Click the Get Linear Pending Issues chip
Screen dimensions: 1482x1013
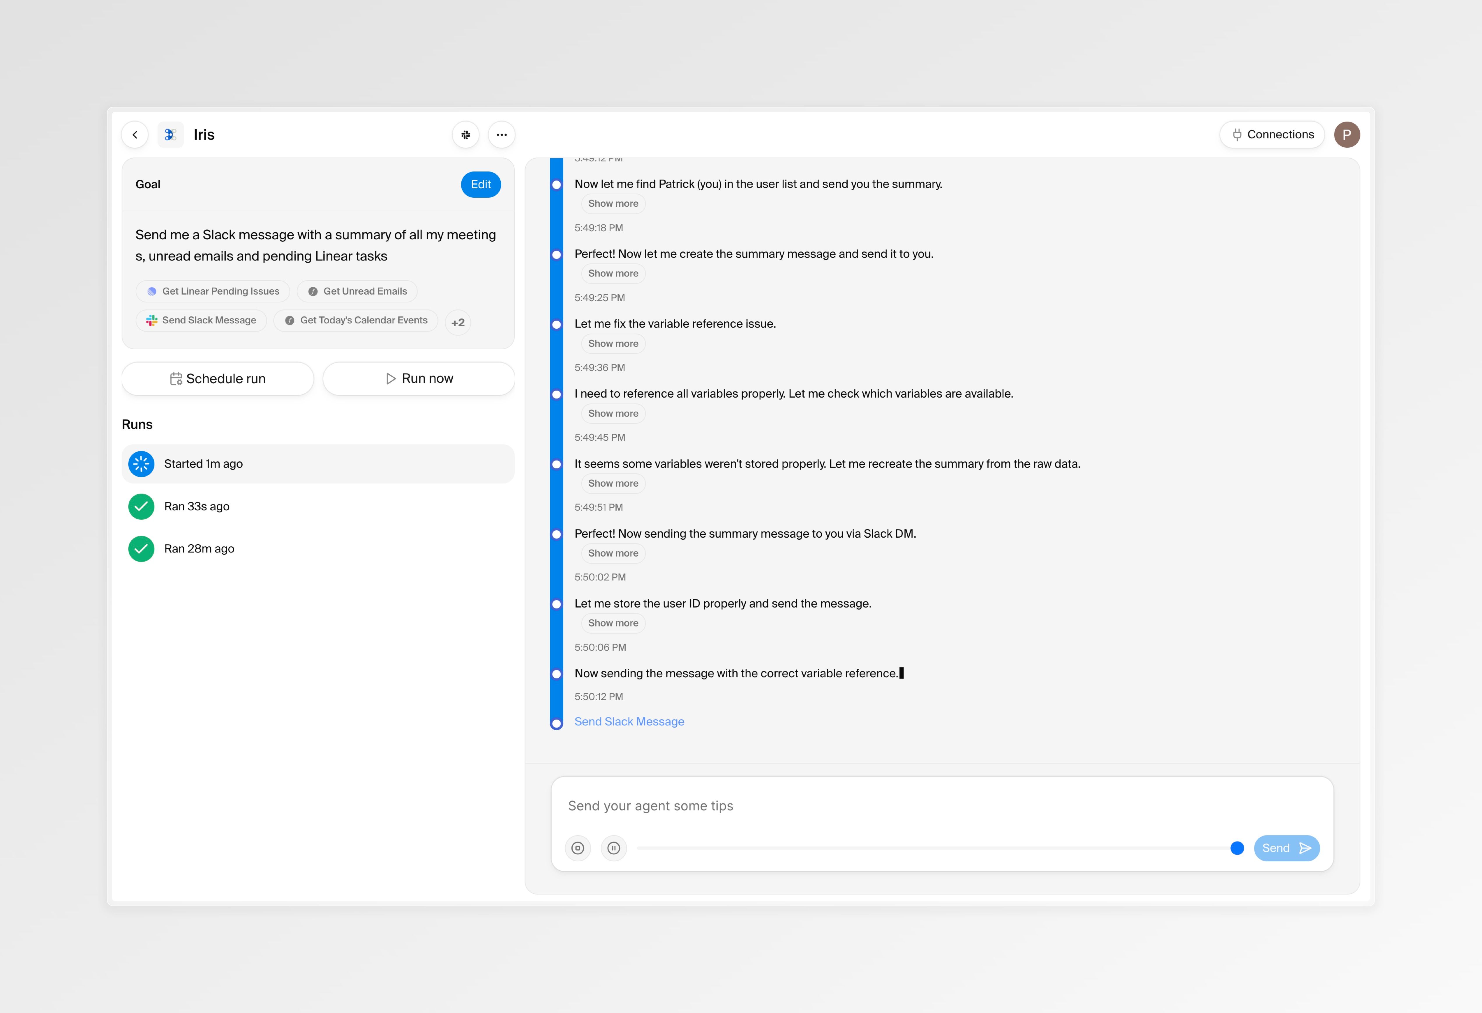click(x=213, y=291)
